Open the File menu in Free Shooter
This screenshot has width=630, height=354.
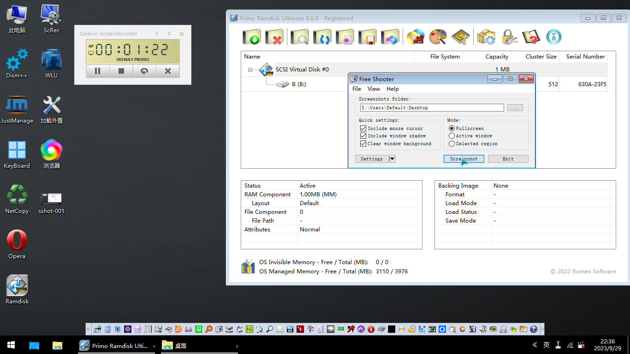357,89
